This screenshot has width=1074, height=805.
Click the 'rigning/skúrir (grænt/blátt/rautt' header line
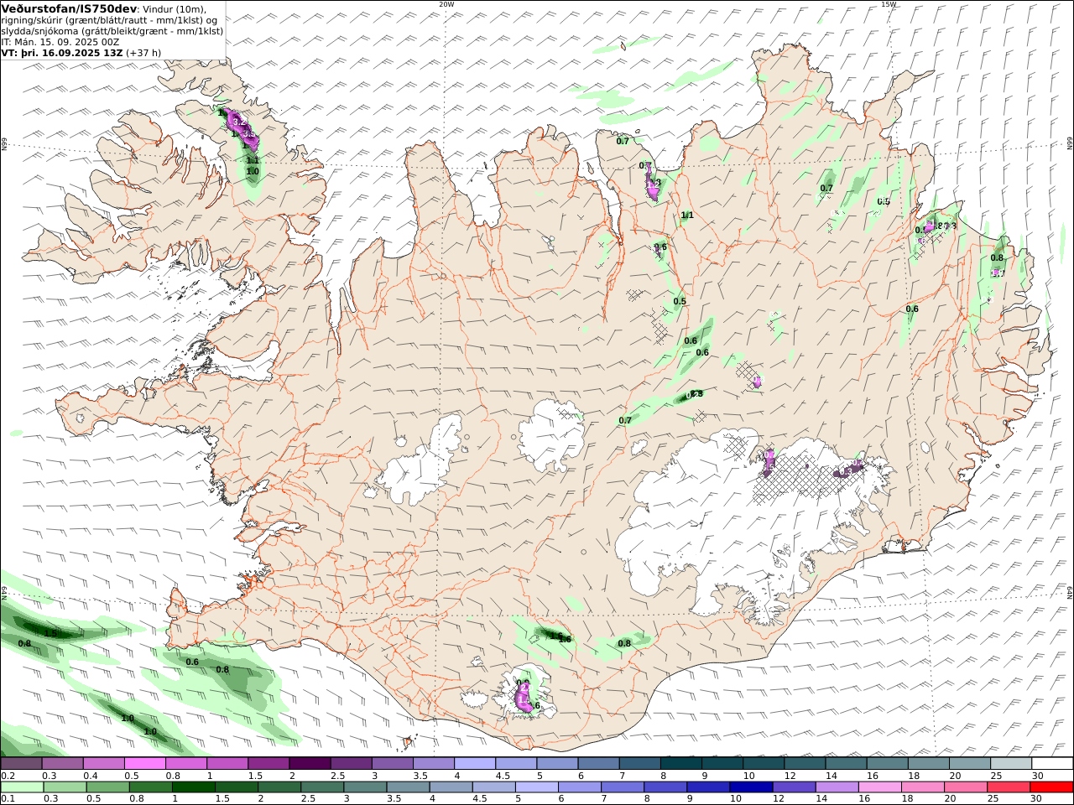pos(97,20)
